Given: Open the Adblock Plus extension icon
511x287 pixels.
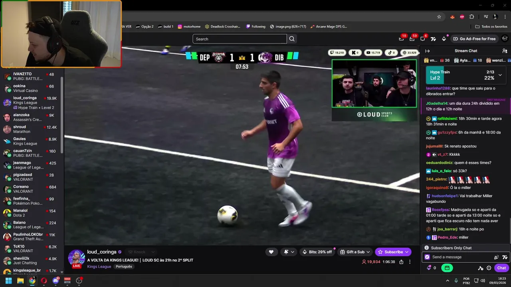Looking at the screenshot, I should click(462, 17).
